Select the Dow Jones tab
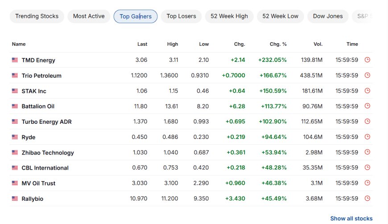 pyautogui.click(x=328, y=16)
